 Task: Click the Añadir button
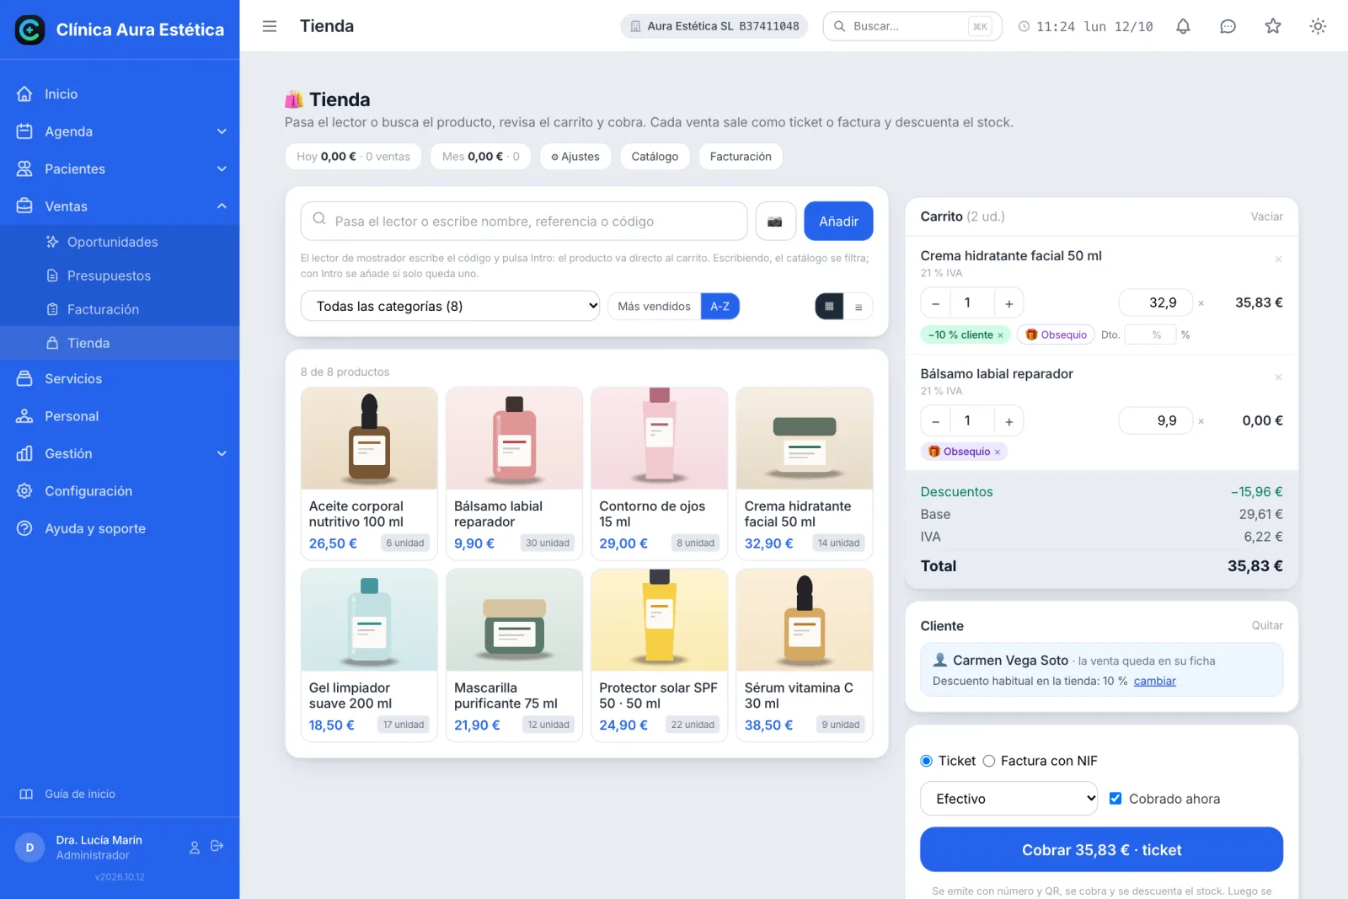(838, 221)
